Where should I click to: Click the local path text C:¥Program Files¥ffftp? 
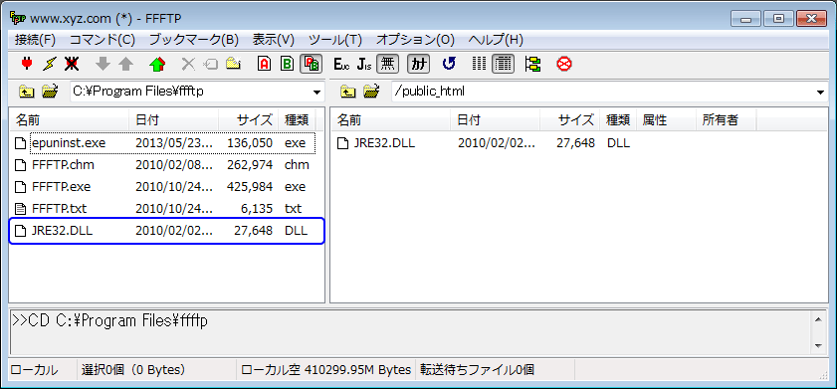[137, 92]
